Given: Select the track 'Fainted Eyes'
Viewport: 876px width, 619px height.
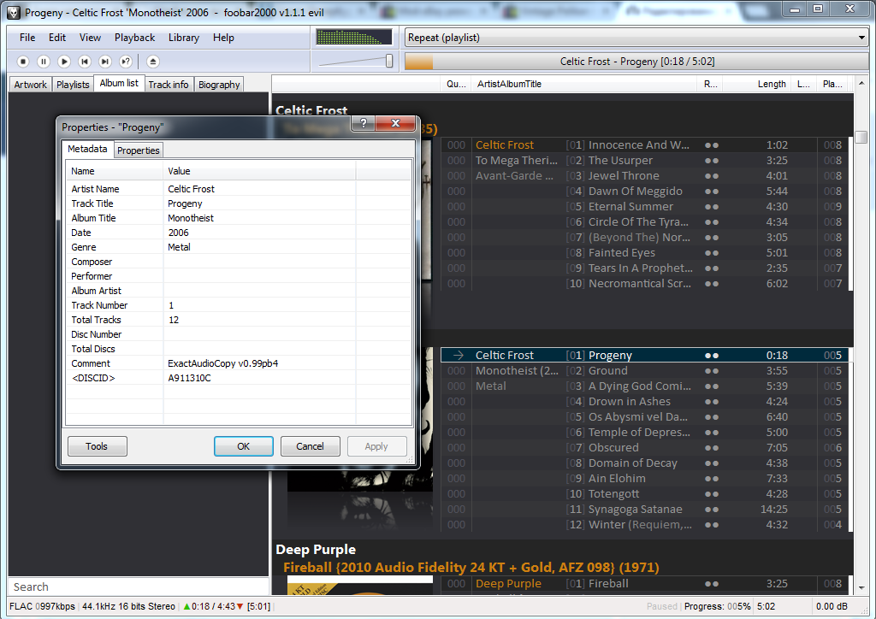Looking at the screenshot, I should [645, 253].
